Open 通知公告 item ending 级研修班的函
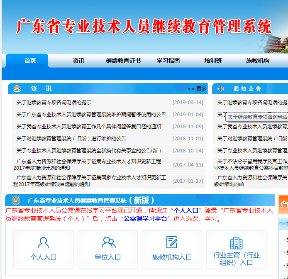 click(x=251, y=181)
